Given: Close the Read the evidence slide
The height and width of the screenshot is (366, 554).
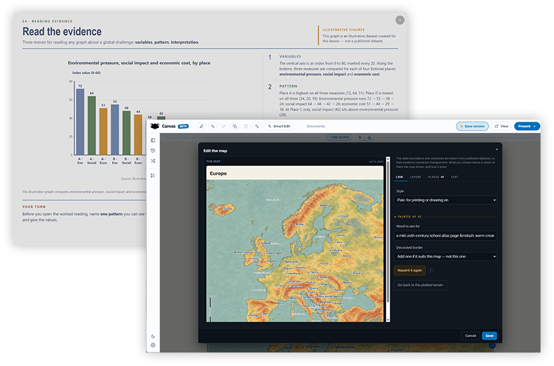Looking at the screenshot, I should [x=400, y=20].
